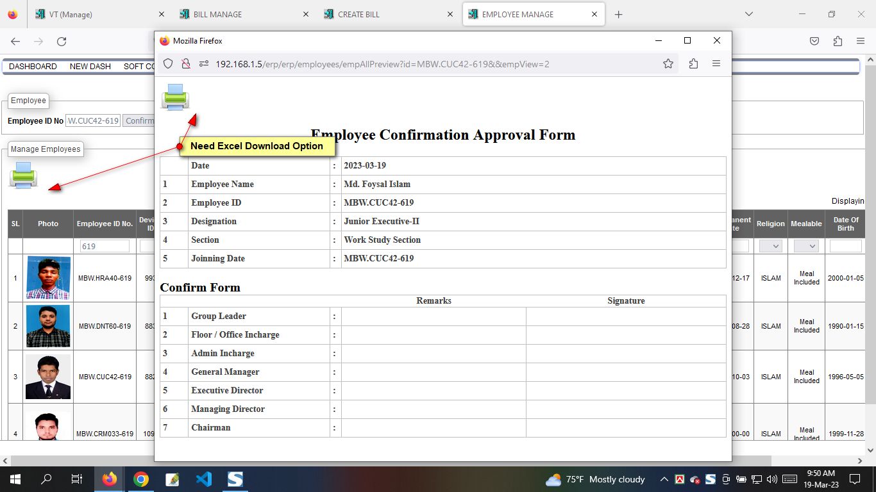Click the popup window address bar URL
Screen dimensions: 876x492
coord(382,64)
